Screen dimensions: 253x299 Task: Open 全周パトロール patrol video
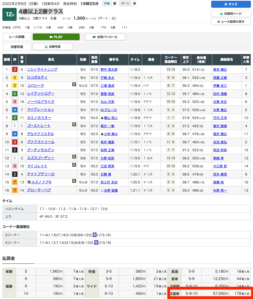[x=105, y=37]
